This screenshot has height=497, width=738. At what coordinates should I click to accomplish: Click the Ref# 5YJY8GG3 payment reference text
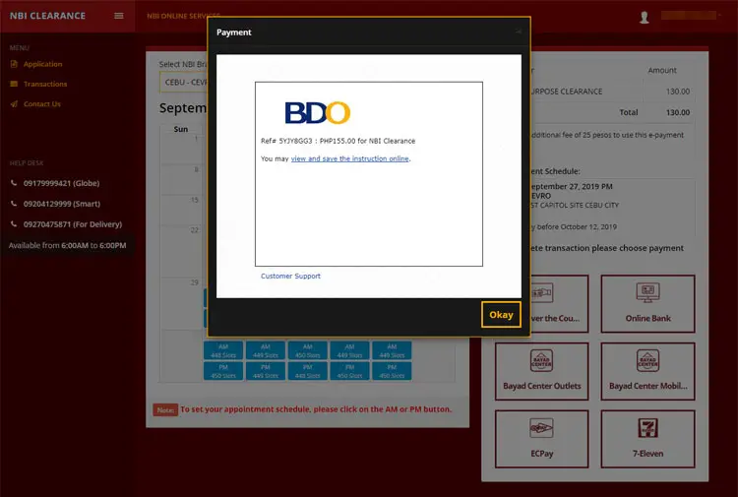(x=338, y=141)
